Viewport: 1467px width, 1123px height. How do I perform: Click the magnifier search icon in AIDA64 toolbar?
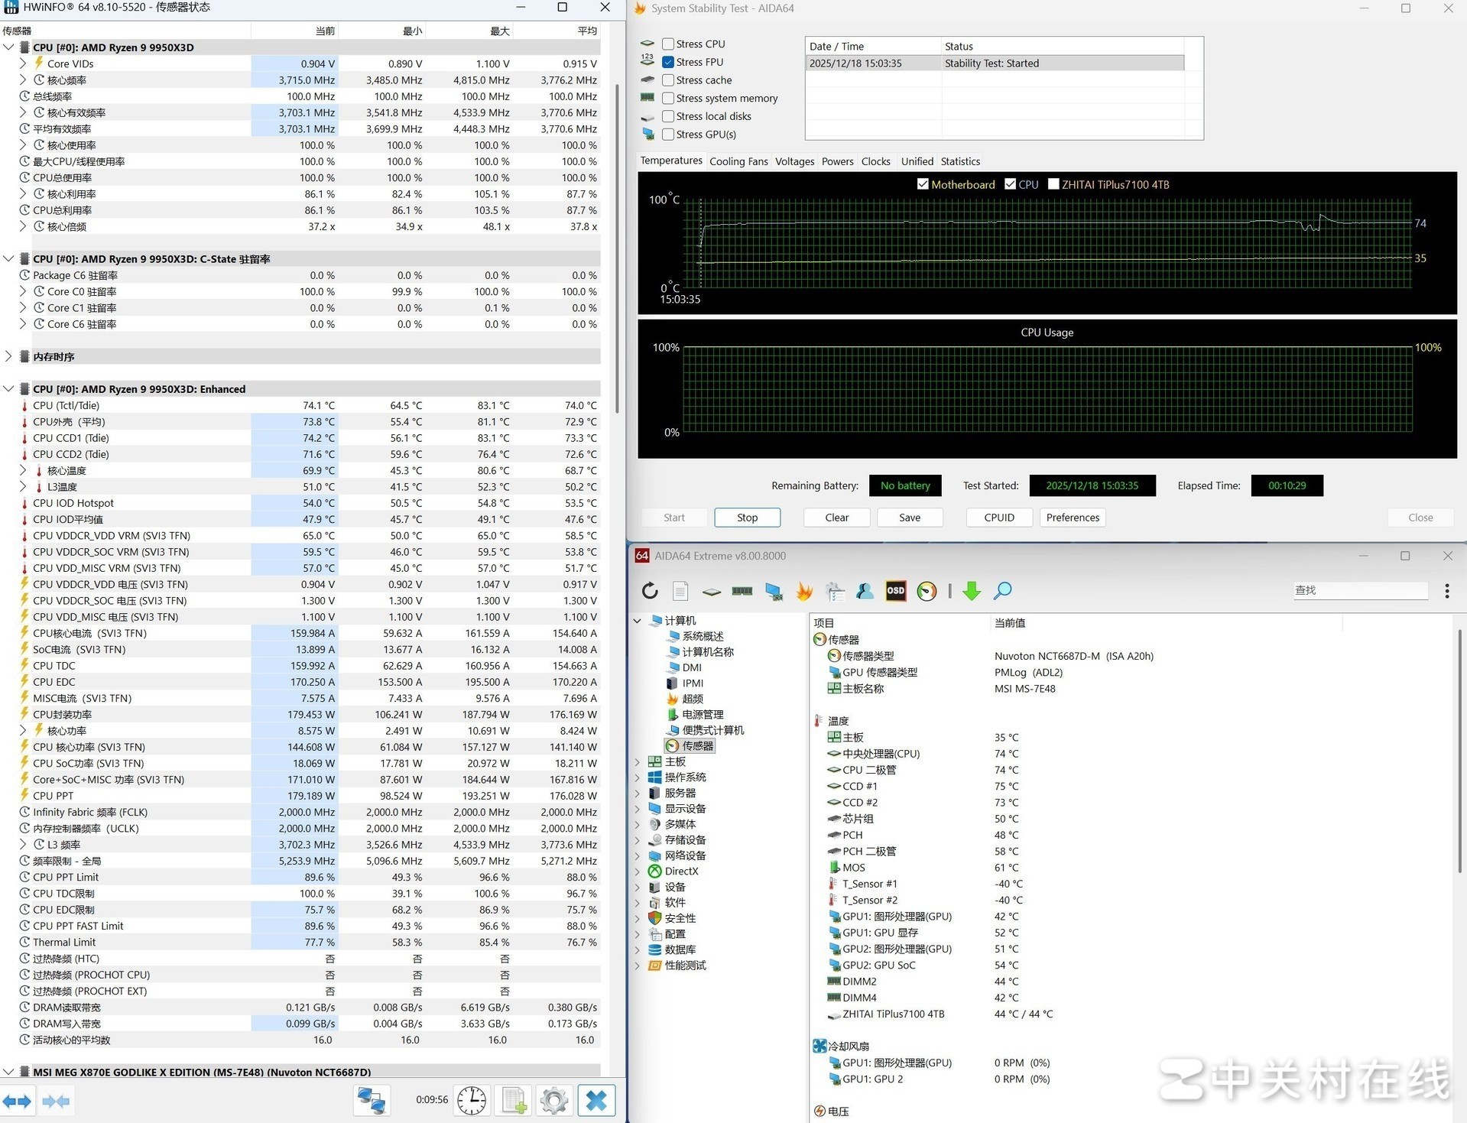[x=1002, y=590]
